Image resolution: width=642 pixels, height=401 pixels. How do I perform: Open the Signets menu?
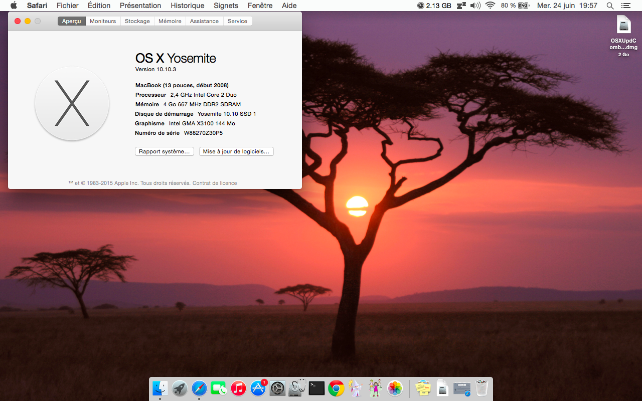point(226,6)
